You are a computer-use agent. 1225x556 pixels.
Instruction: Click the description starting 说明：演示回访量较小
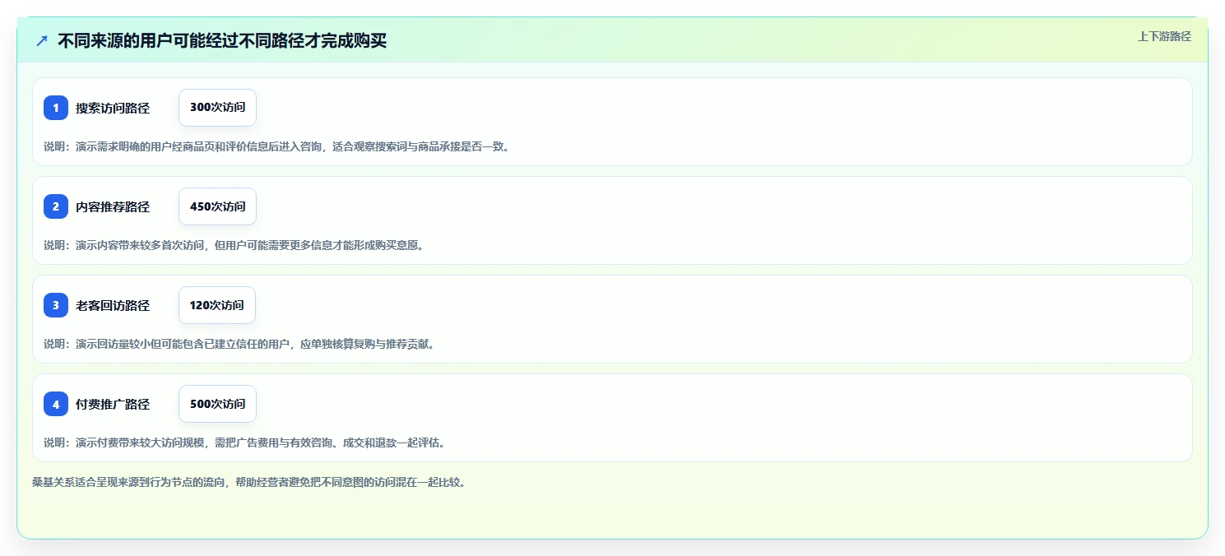[x=239, y=344]
